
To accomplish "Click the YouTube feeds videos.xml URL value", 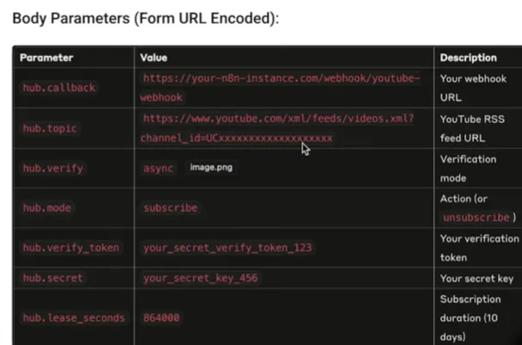I will [277, 119].
